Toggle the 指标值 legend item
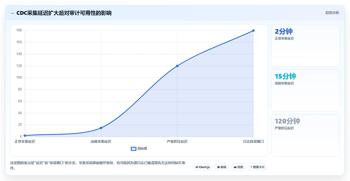The height and width of the screenshot is (181, 350). pyautogui.click(x=139, y=149)
